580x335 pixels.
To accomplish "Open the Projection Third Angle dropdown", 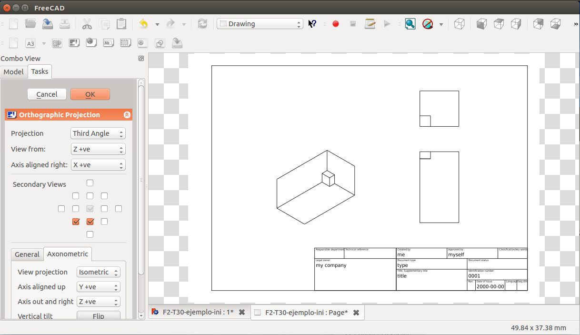I will point(98,133).
